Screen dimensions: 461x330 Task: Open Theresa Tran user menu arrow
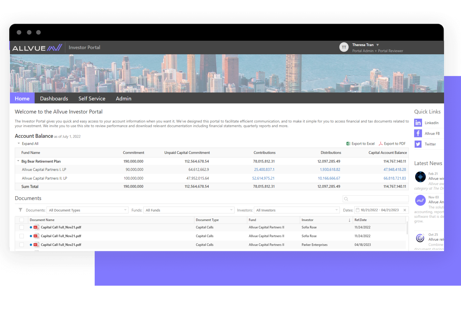click(x=378, y=45)
